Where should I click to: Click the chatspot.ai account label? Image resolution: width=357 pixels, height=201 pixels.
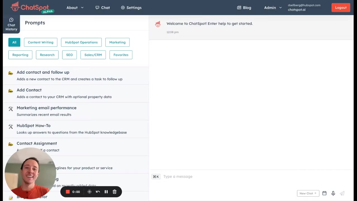pos(296,9)
